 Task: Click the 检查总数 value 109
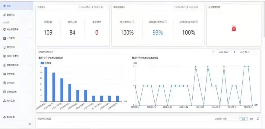click(48, 32)
